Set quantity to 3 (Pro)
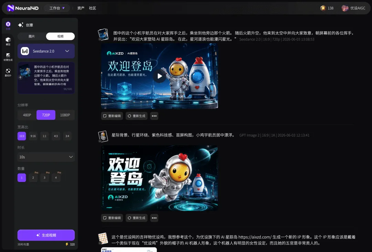This screenshot has height=252, width=372. pos(44,177)
